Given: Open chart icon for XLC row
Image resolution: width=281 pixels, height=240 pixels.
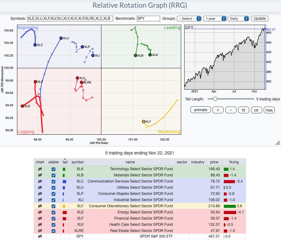Looking at the screenshot, I should [40, 181].
